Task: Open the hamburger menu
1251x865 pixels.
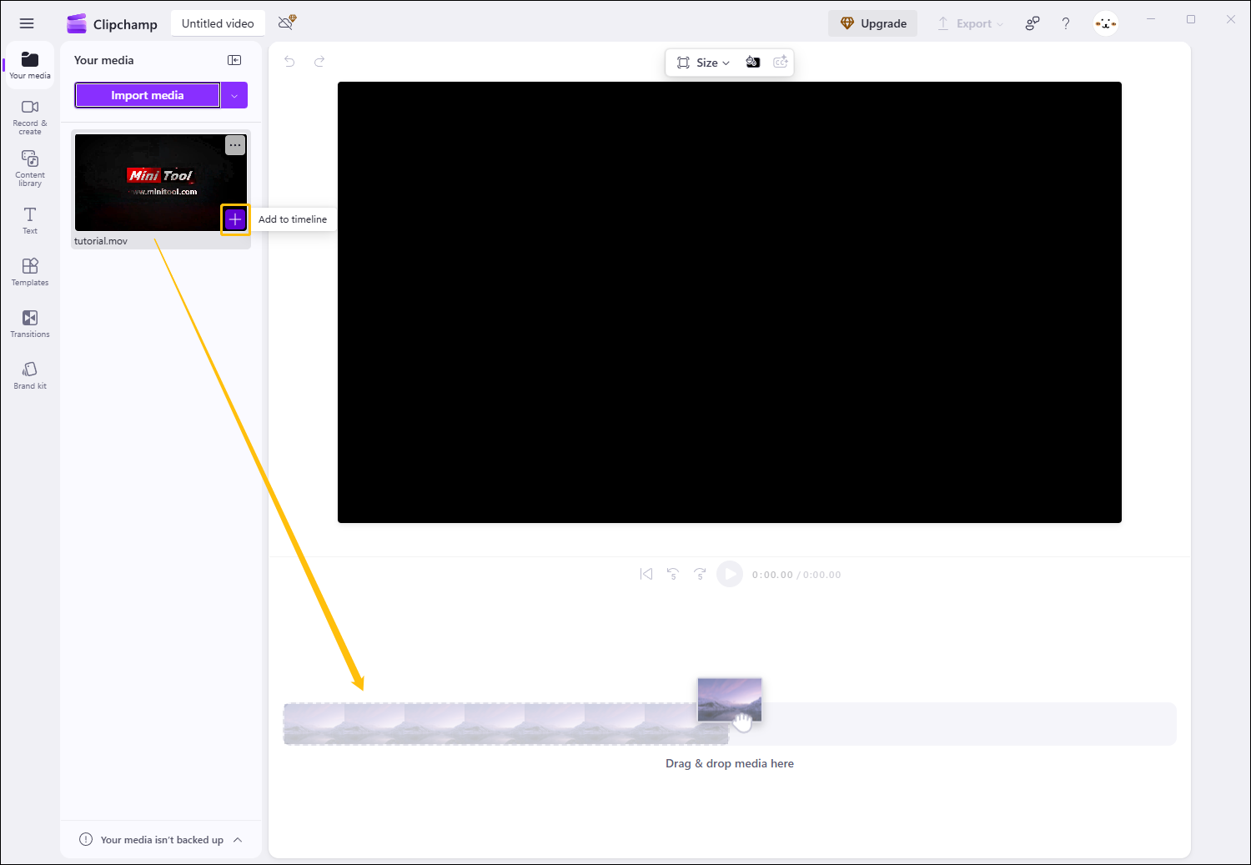Action: (26, 23)
